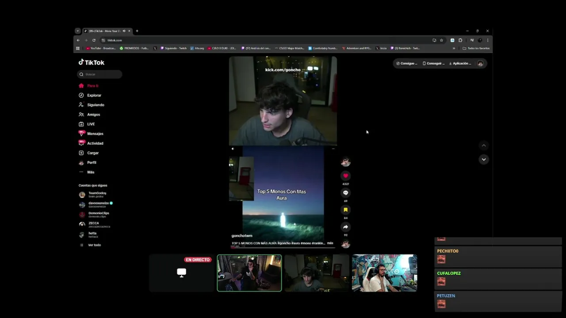Click Conseguir app button
Viewport: 566px width, 318px height.
(x=433, y=64)
